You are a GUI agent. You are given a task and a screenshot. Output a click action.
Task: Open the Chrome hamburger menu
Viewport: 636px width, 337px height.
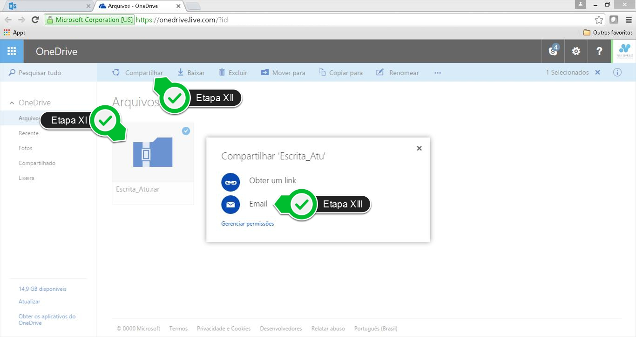pyautogui.click(x=629, y=20)
